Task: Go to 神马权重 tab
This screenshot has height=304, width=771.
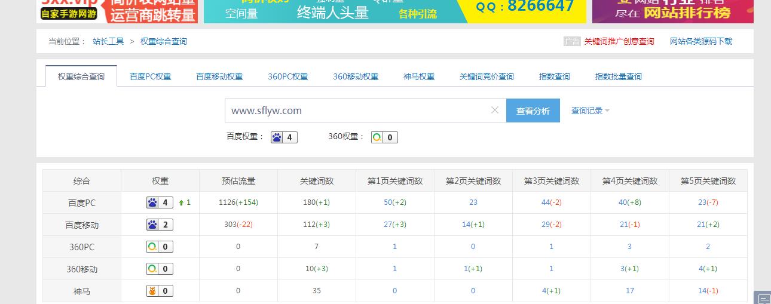Action: click(419, 76)
